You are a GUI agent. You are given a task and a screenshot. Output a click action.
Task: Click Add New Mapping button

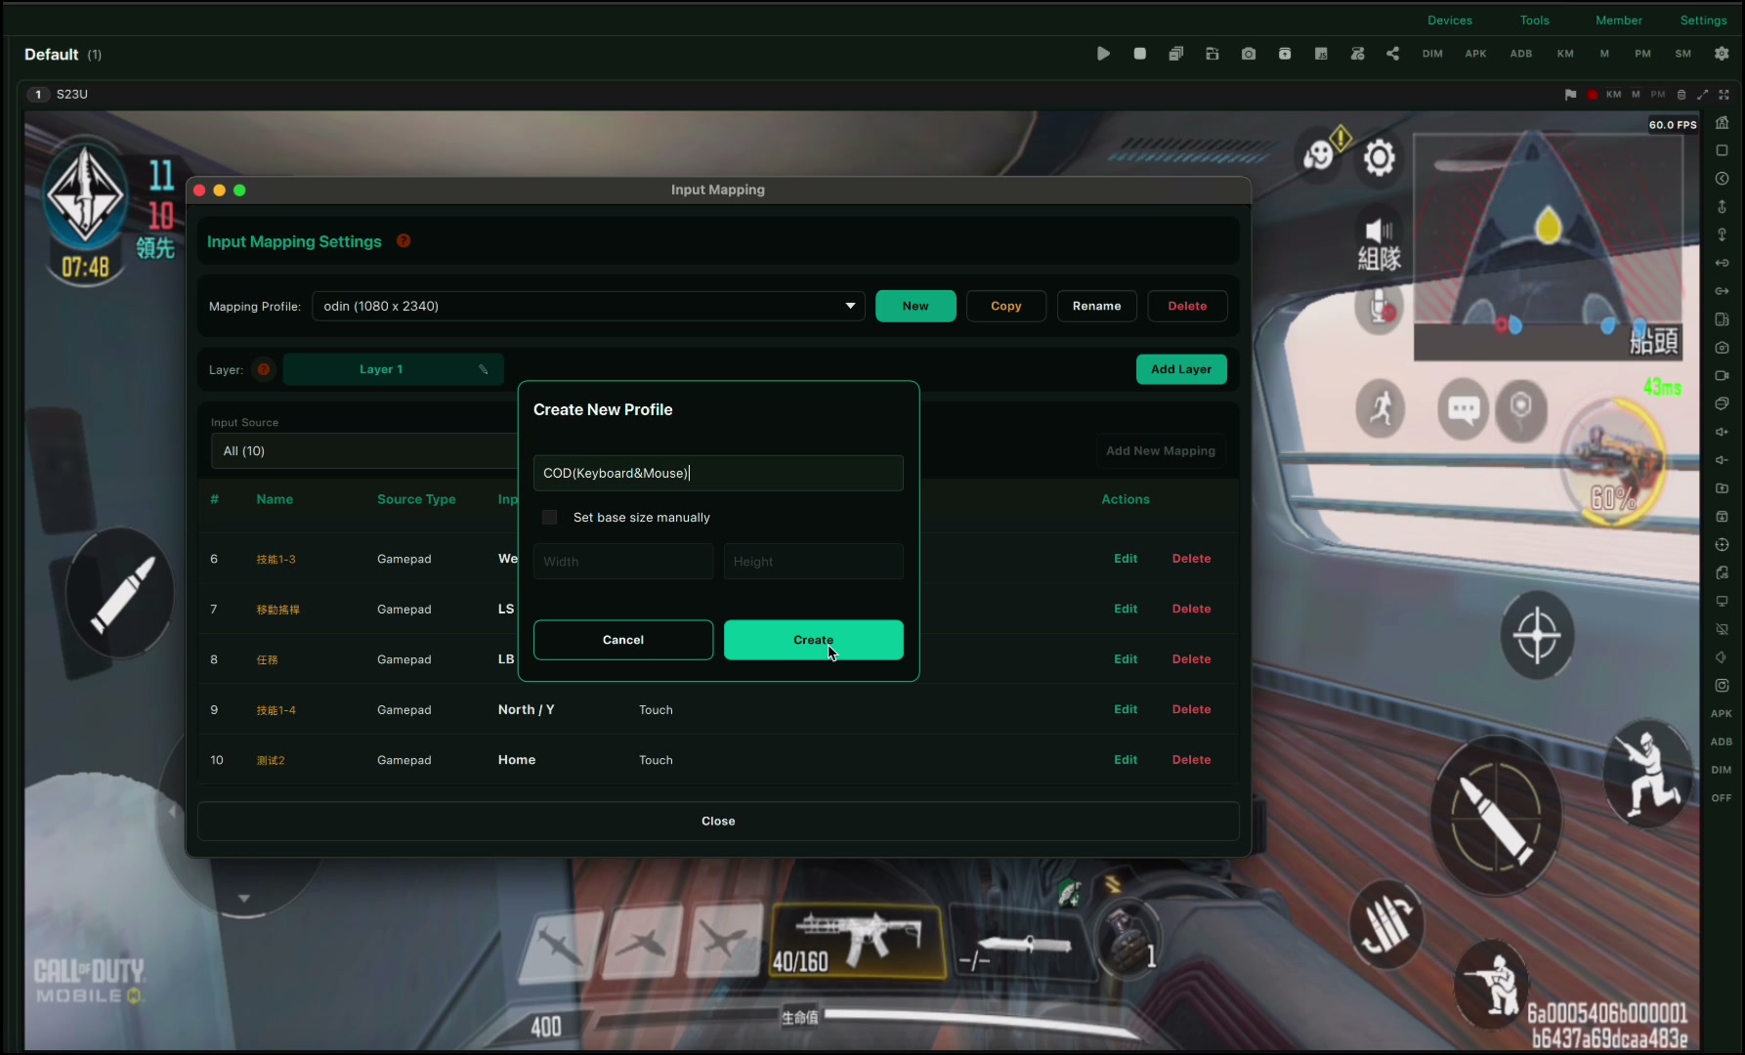(x=1161, y=450)
